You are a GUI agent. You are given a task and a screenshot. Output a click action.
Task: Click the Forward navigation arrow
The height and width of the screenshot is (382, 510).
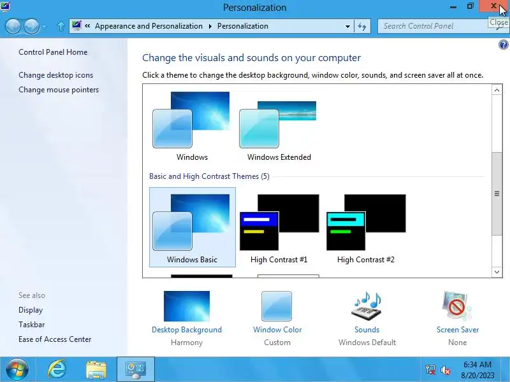(32, 26)
